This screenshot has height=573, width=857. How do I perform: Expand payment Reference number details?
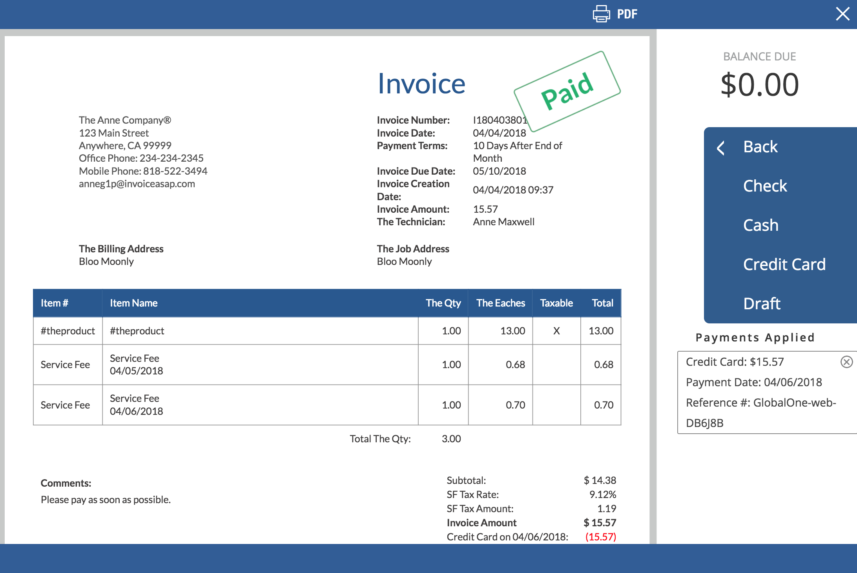click(761, 402)
